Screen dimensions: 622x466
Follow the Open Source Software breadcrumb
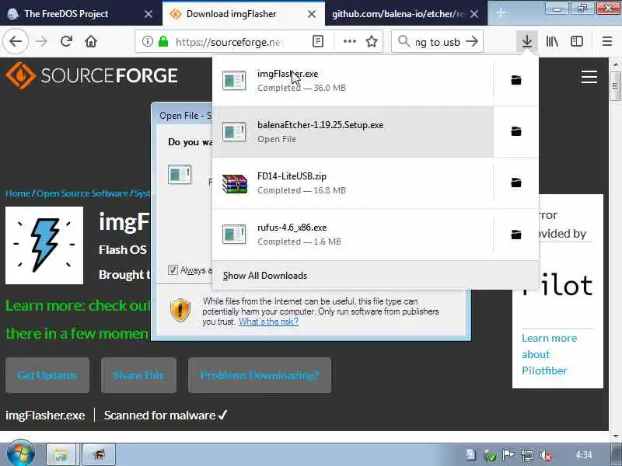(82, 193)
